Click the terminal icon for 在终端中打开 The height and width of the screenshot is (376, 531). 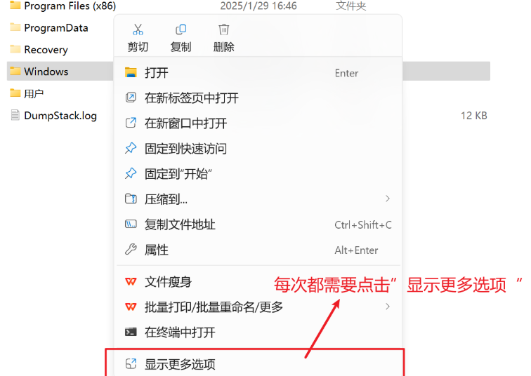click(x=131, y=332)
